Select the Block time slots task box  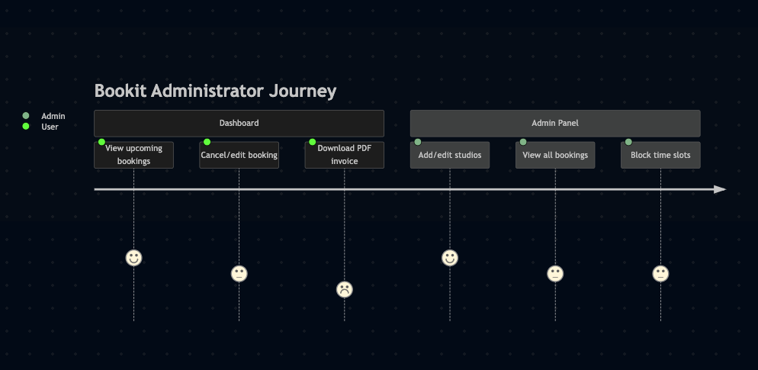pyautogui.click(x=660, y=155)
